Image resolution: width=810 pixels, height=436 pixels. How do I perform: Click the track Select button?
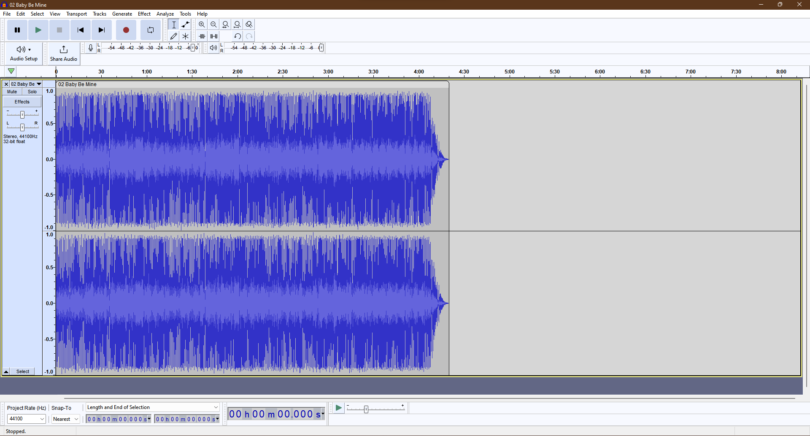(23, 371)
